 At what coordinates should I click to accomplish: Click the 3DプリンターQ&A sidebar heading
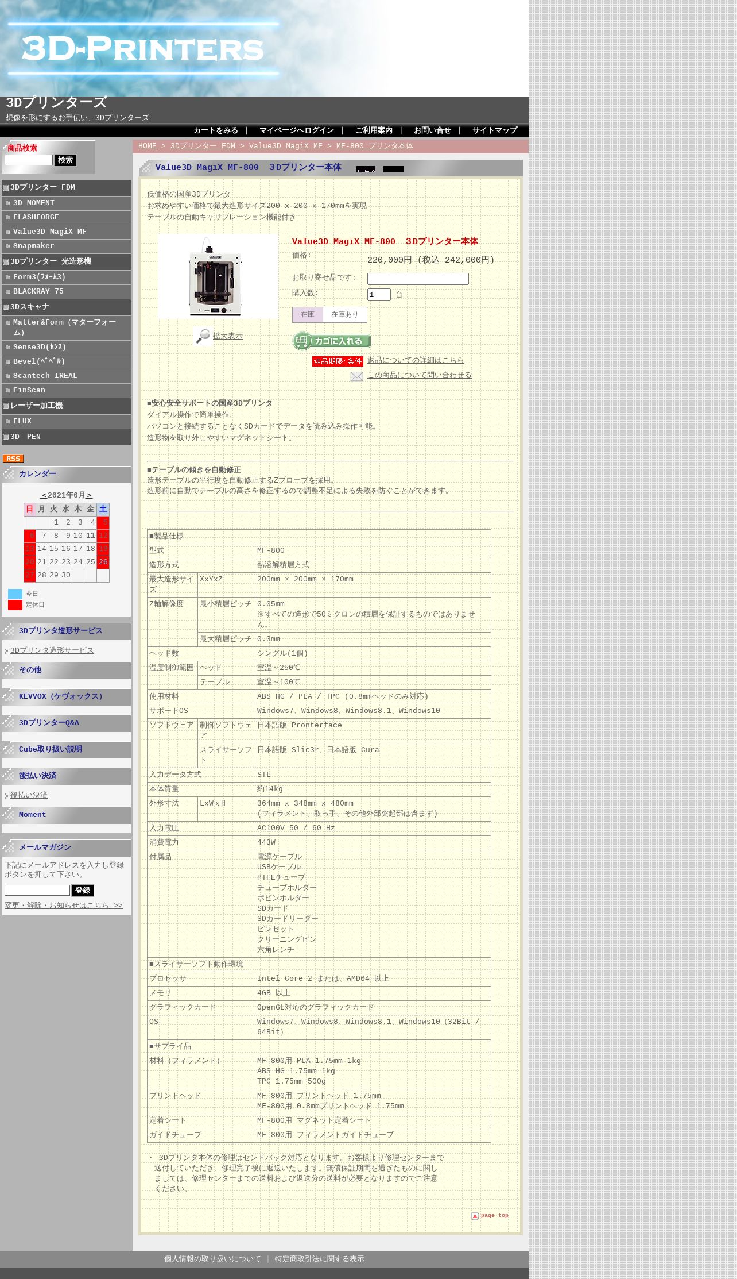click(x=49, y=723)
